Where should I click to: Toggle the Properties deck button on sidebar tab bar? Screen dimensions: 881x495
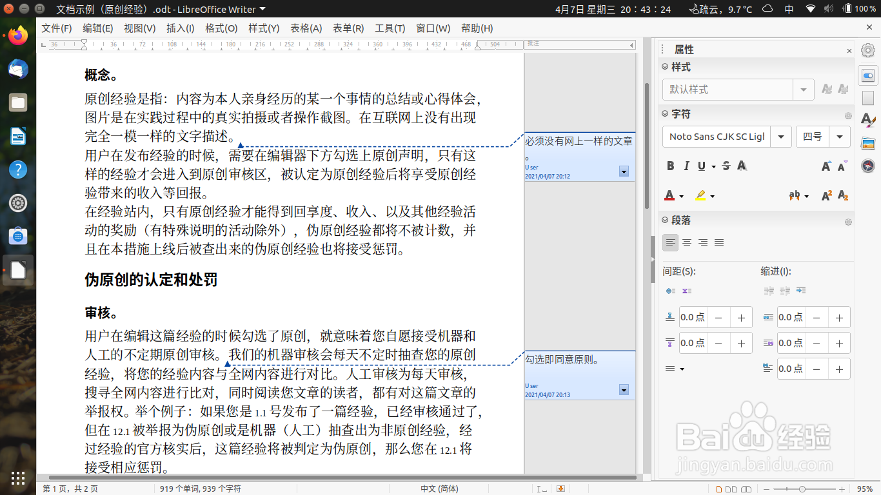click(x=867, y=75)
